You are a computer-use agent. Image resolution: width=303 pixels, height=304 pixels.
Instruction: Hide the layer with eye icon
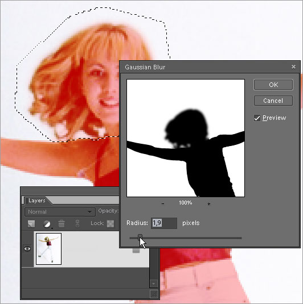27,248
